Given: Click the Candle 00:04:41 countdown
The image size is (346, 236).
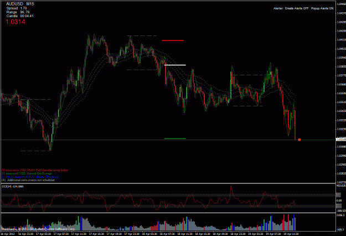Looking at the screenshot, I should (20, 16).
